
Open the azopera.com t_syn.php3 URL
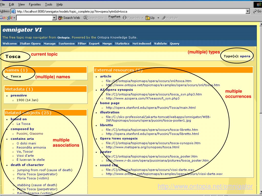click(143, 99)
